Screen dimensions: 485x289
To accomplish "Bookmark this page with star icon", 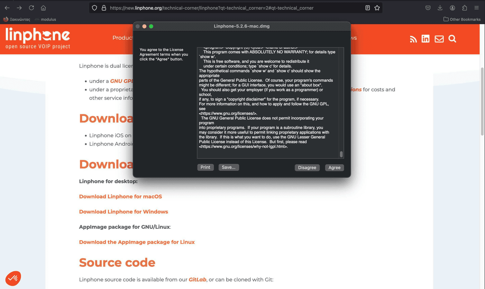I will tap(377, 8).
